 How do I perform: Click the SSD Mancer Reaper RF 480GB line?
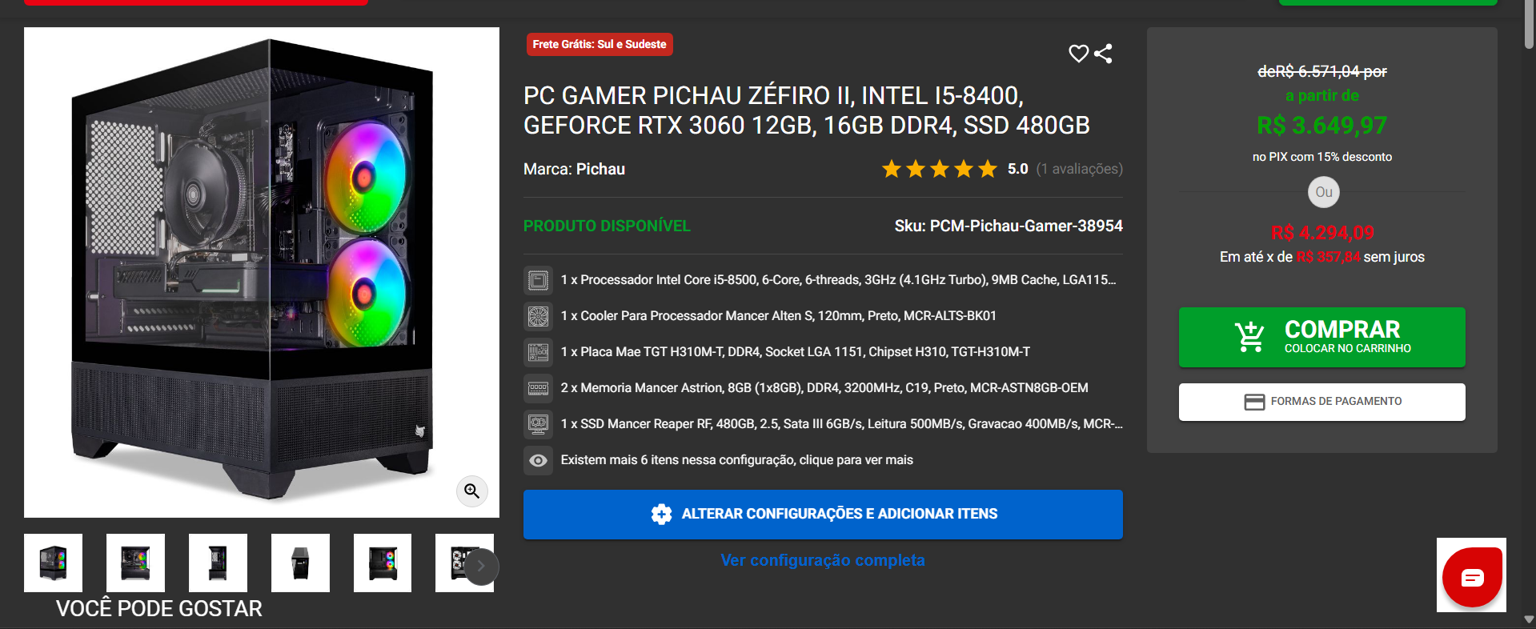coord(841,424)
